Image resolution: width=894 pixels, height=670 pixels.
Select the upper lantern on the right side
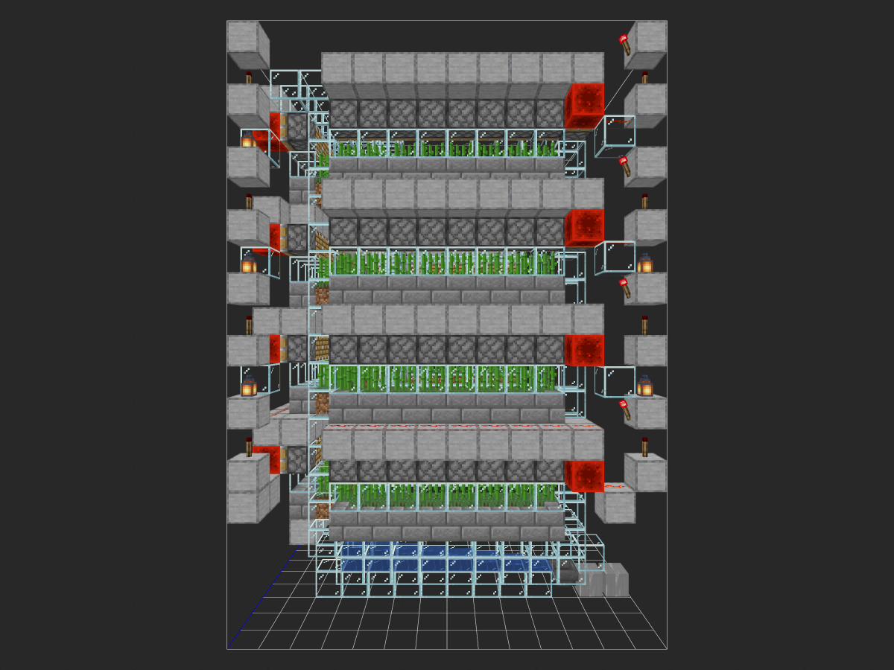(645, 263)
